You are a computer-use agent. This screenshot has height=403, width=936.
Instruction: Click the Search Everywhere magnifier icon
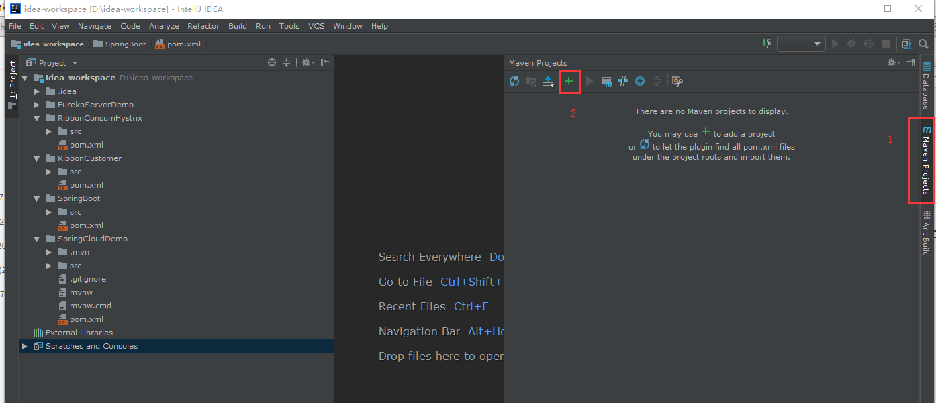pos(925,44)
